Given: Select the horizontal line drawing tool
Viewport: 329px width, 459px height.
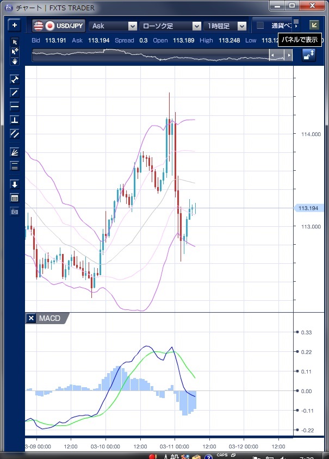Looking at the screenshot, I should (x=15, y=106).
